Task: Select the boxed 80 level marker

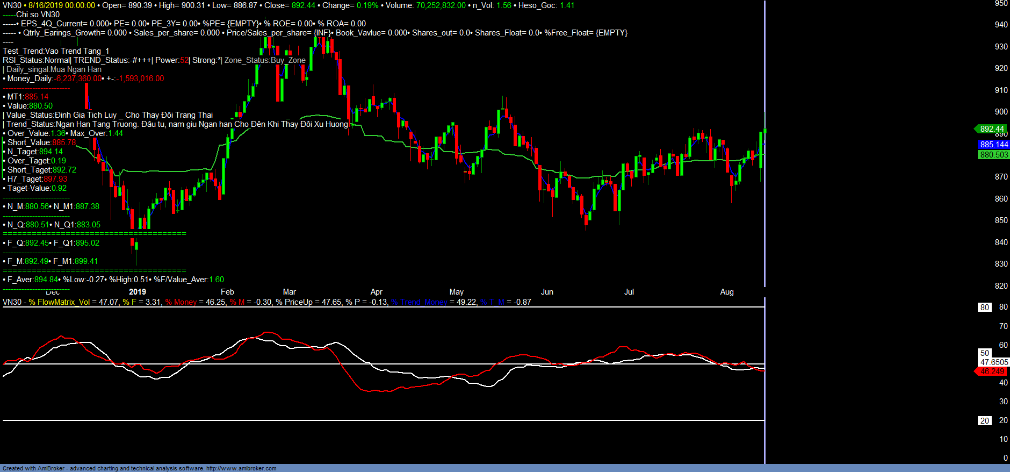Action: [x=984, y=307]
